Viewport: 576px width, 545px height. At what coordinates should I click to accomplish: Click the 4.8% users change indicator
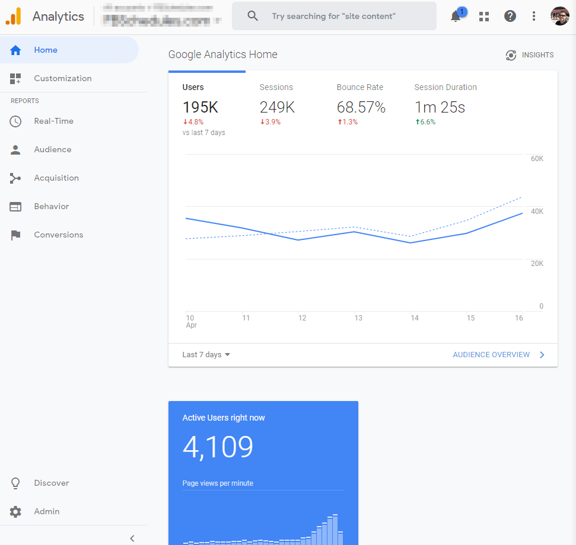[x=193, y=122]
